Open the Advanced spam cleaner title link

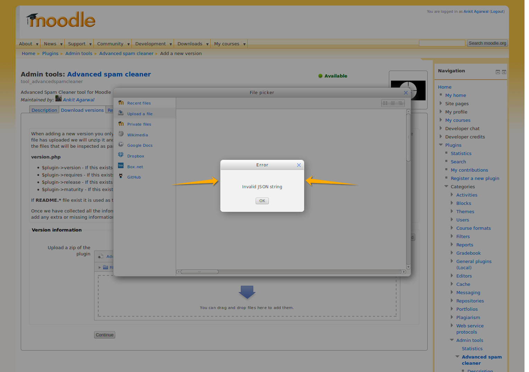[109, 74]
